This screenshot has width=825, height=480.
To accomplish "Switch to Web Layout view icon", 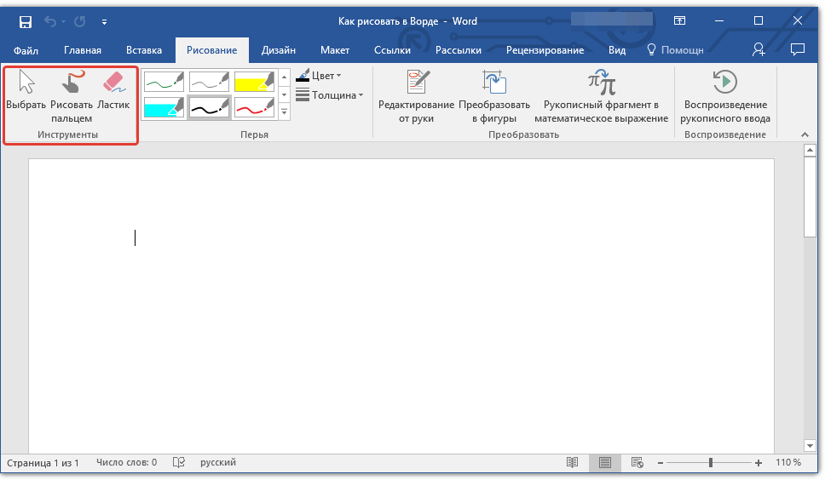I will click(637, 463).
